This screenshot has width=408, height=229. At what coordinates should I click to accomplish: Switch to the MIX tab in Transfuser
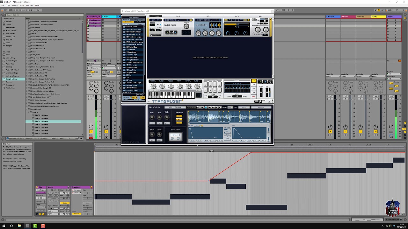[x=260, y=16]
